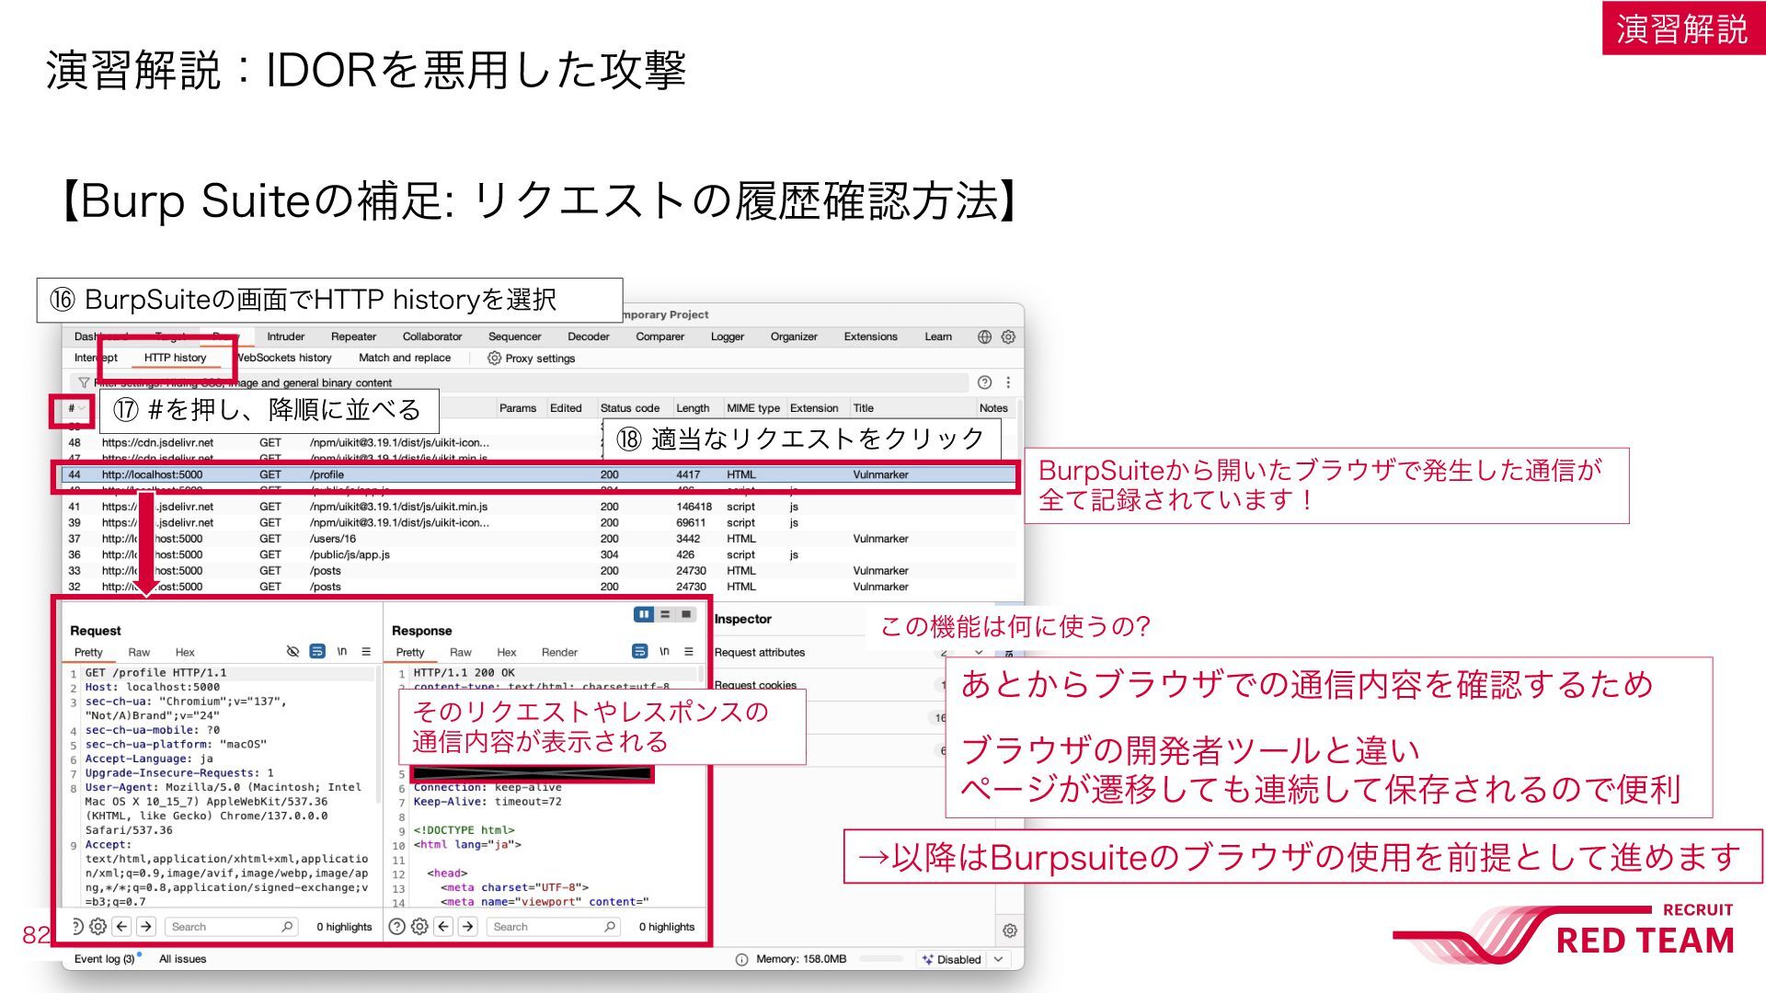Toggle \n show-newlines in Response panel

(664, 652)
